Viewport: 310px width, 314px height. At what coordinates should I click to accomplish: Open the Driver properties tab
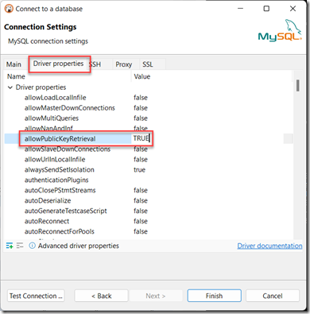[58, 64]
